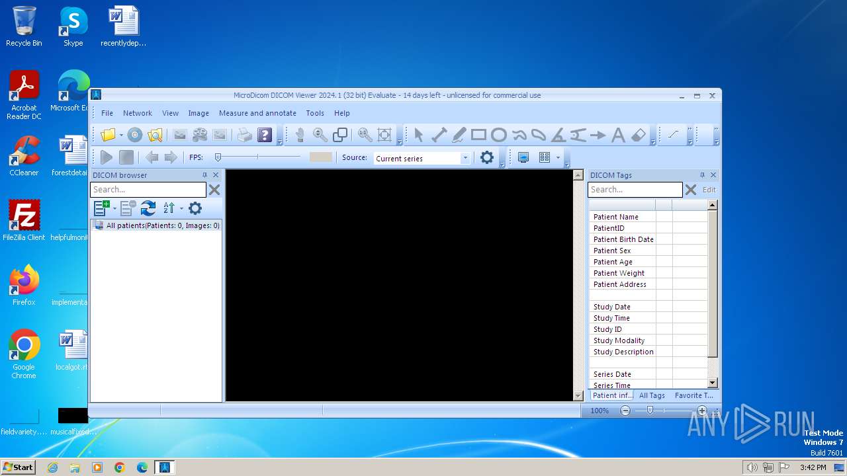
Task: Select the magnifier region window tool
Action: [340, 135]
